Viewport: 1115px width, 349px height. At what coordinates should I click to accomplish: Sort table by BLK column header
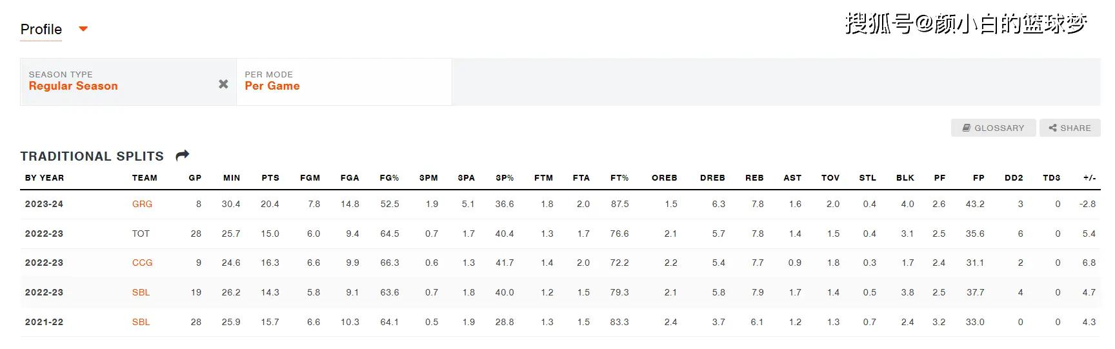click(905, 177)
